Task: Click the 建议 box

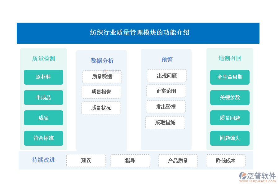Action: pos(86,161)
